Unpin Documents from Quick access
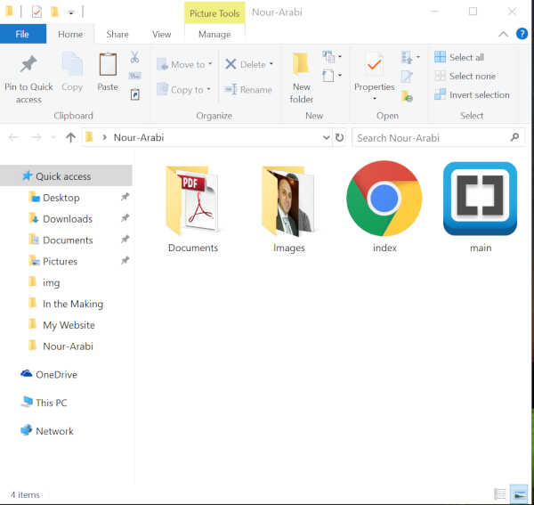 click(x=125, y=240)
